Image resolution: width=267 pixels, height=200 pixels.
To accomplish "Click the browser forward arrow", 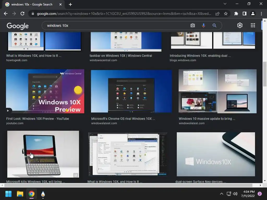I will 14,14.
